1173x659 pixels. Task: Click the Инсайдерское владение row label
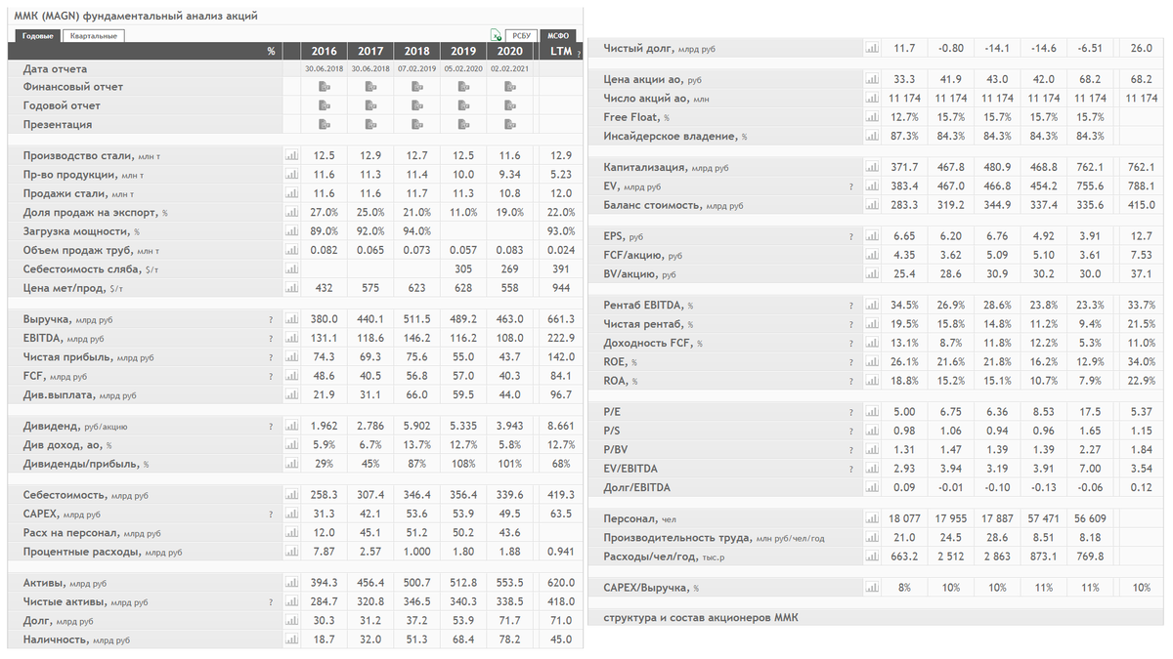(675, 137)
